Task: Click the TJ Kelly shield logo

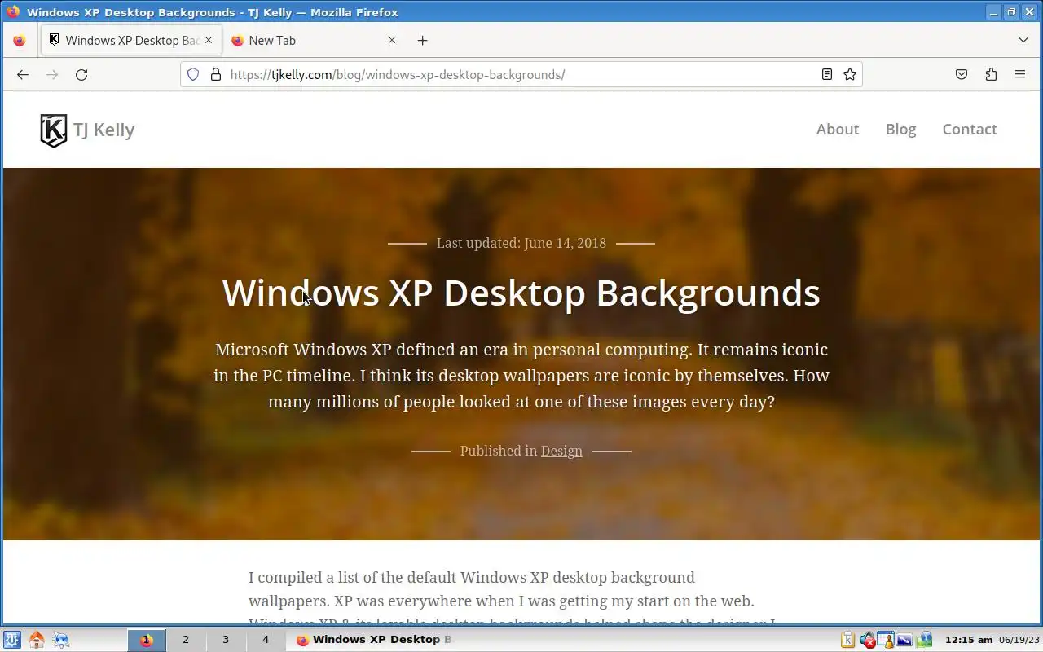Action: [53, 130]
